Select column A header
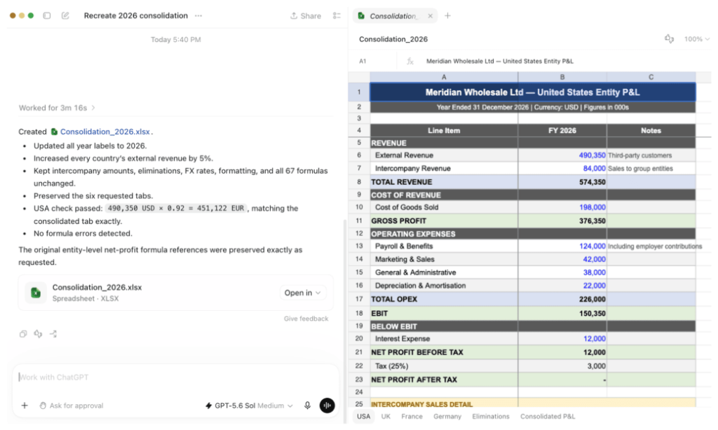The width and height of the screenshot is (718, 430). pyautogui.click(x=444, y=77)
